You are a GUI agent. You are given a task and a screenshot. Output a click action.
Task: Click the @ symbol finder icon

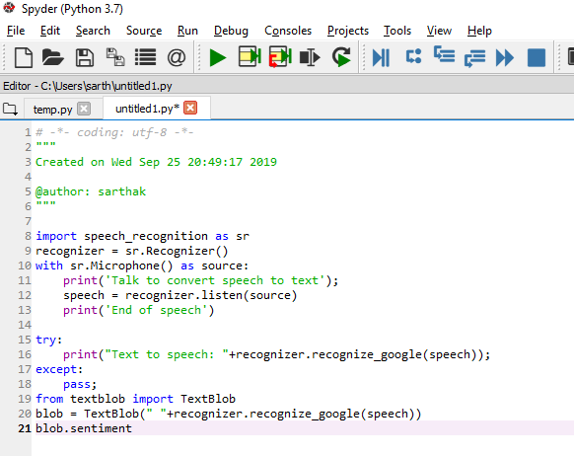coord(177,57)
